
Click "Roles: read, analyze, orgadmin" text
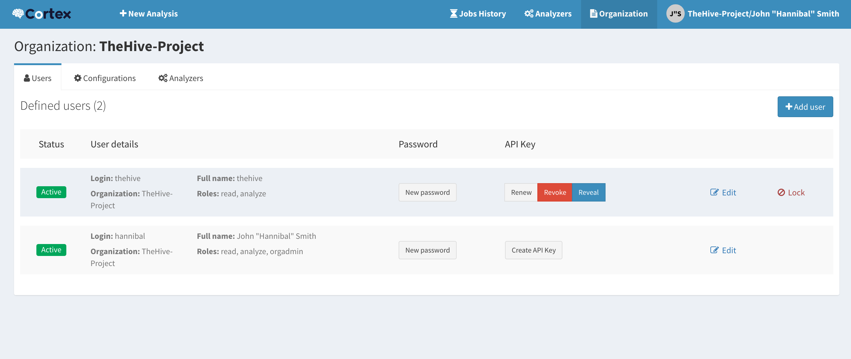pos(250,252)
